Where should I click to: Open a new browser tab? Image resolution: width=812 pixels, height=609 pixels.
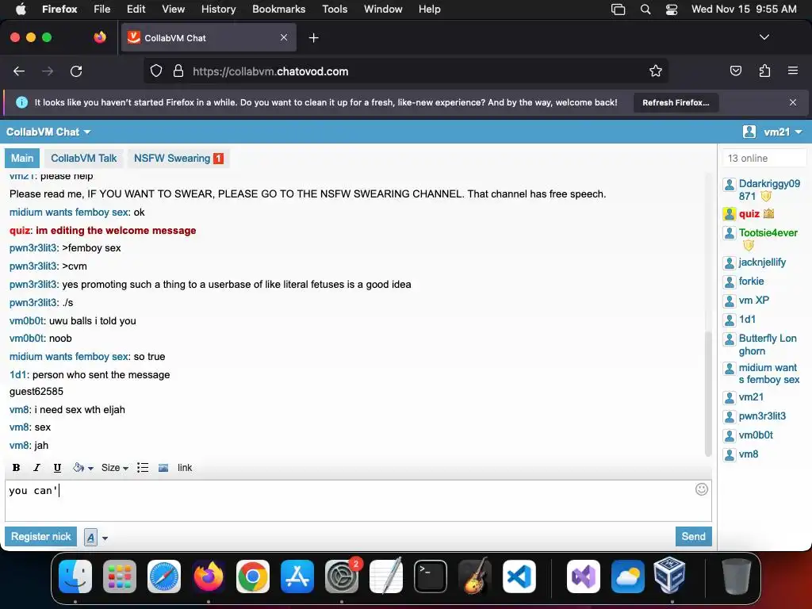[313, 38]
